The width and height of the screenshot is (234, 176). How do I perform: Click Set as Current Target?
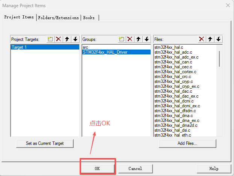45,143
